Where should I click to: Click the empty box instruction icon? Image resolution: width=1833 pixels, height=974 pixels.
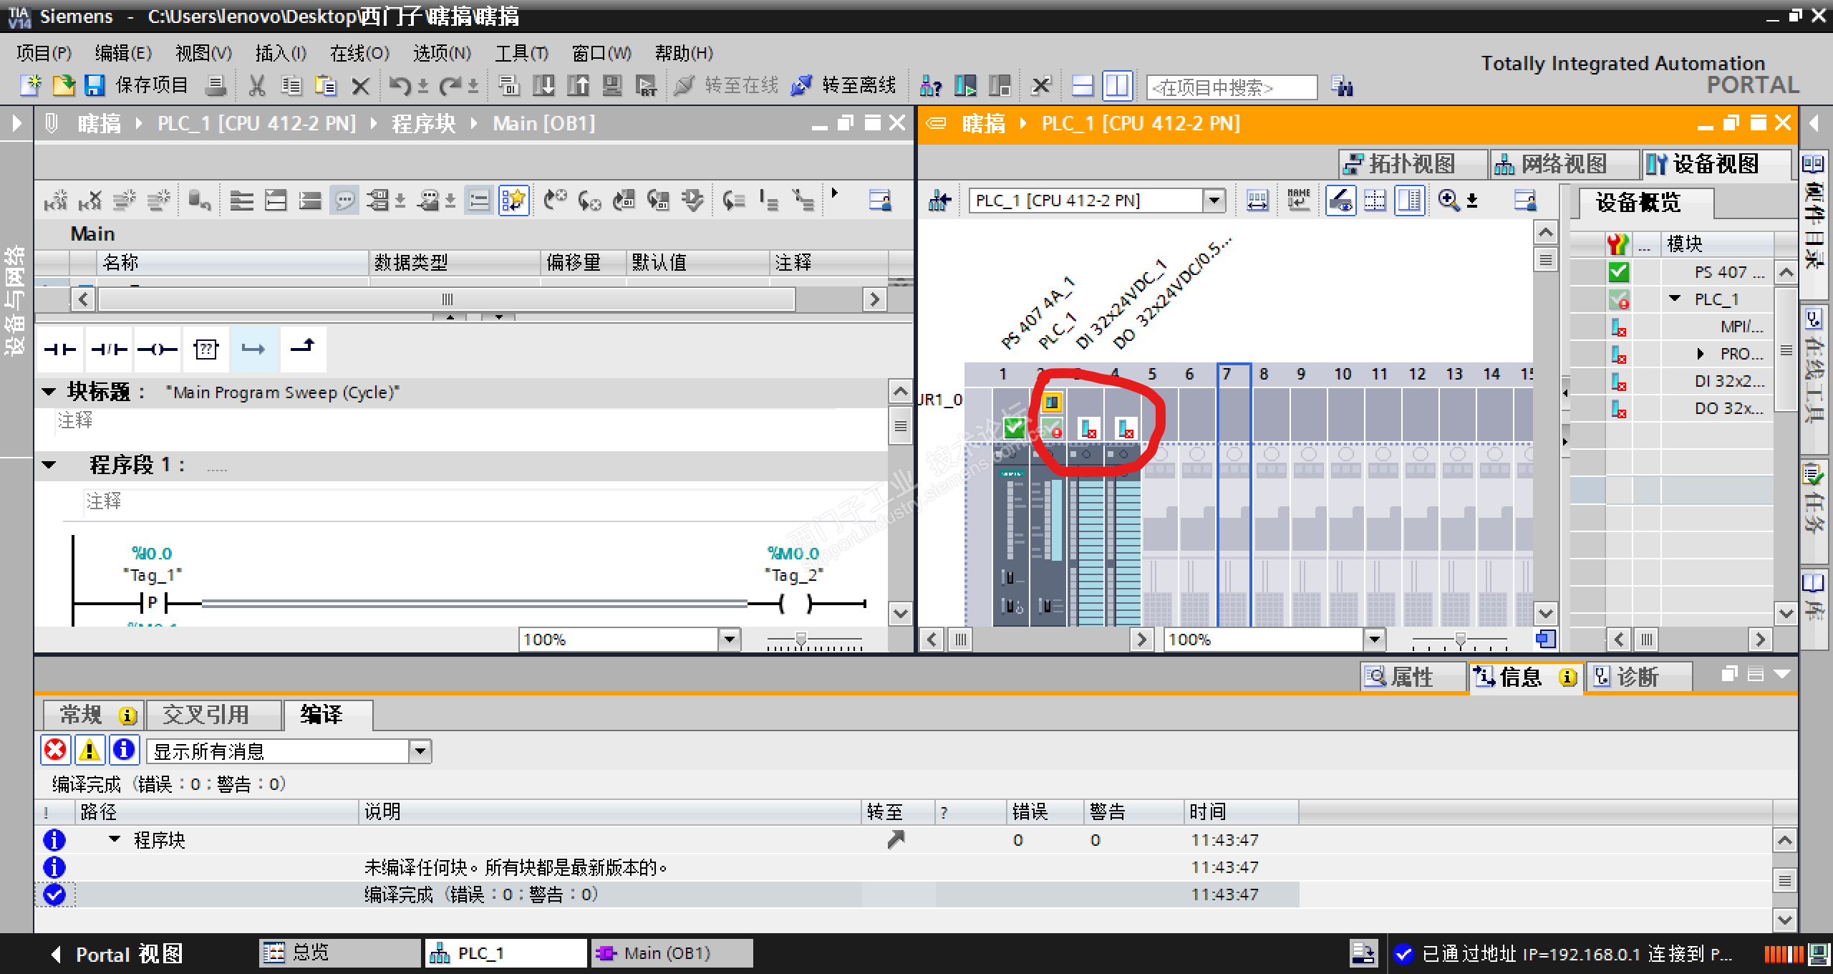pos(206,349)
